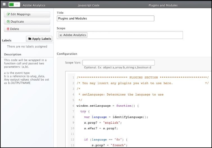Image resolution: width=212 pixels, height=148 pixels.
Task: Remove the Adobe Analytics scope tag
Action: coord(61,35)
